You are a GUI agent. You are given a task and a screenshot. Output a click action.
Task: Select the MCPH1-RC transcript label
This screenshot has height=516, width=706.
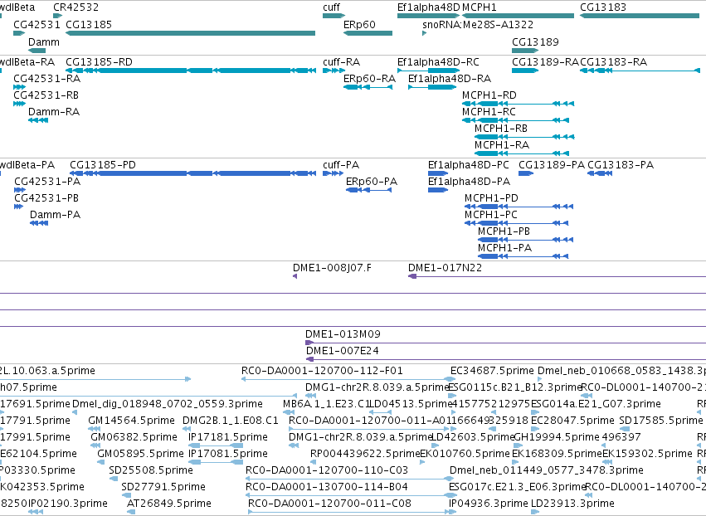click(x=489, y=112)
